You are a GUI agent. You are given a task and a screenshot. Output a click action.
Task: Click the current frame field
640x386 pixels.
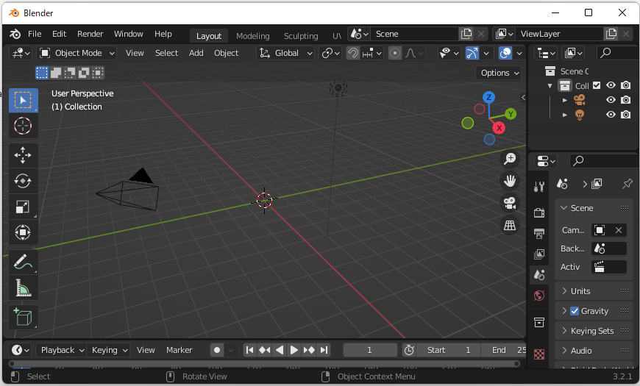370,350
